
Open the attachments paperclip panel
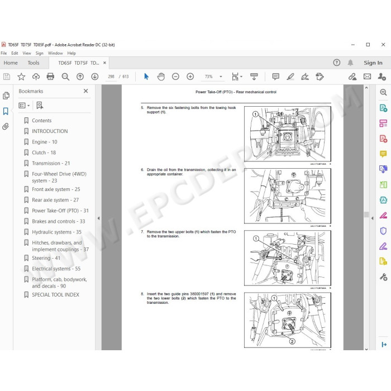(6, 126)
